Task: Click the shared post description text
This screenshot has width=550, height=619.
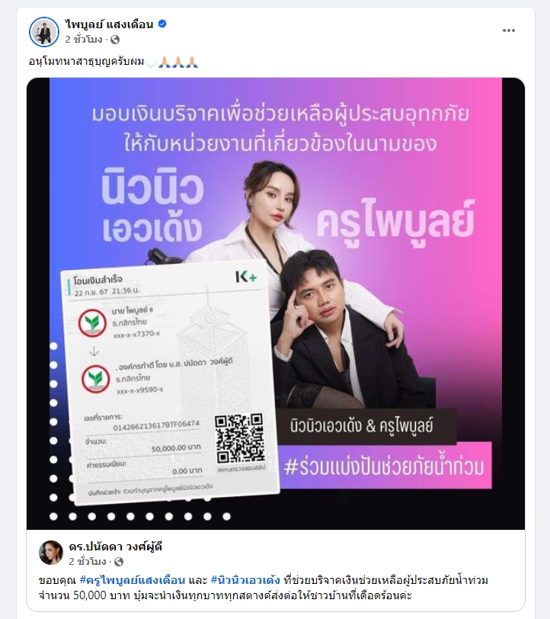Action: [x=264, y=588]
